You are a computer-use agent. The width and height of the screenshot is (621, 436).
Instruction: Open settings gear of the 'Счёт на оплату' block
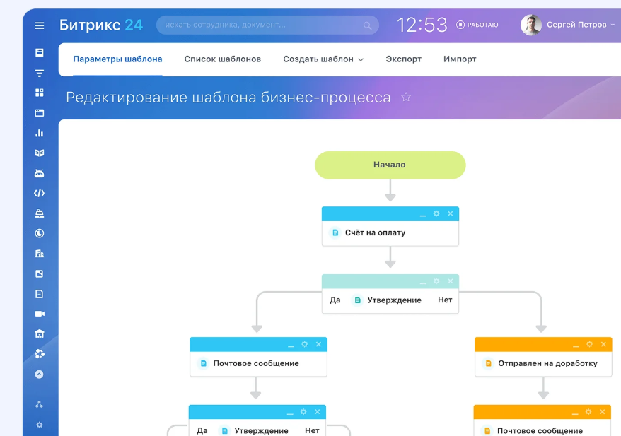click(x=436, y=213)
